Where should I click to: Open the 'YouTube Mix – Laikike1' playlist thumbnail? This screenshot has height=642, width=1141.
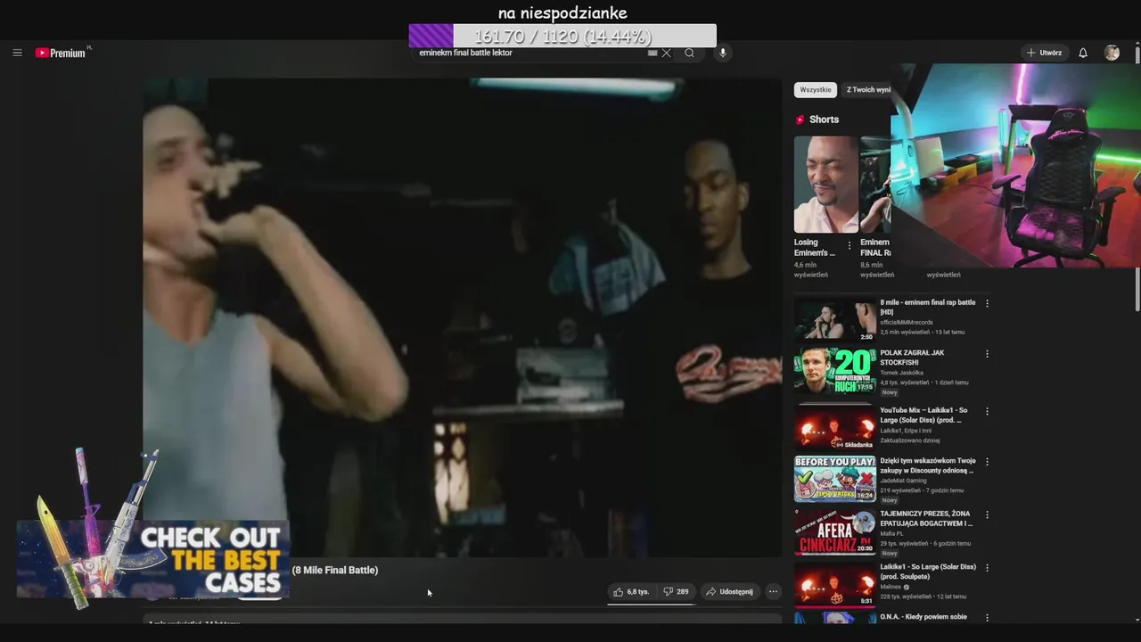click(835, 428)
